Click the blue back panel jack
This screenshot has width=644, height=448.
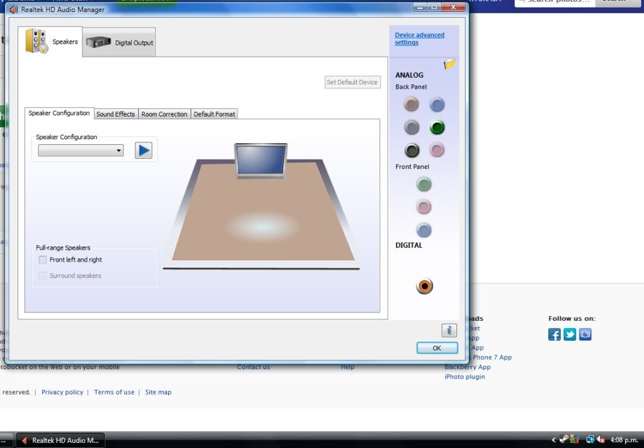[x=437, y=105]
